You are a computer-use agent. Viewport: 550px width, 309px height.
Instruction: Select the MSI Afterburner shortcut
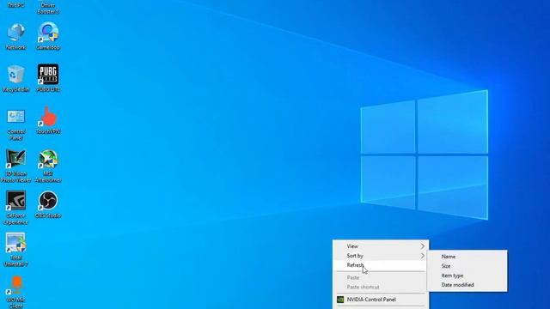point(48,166)
